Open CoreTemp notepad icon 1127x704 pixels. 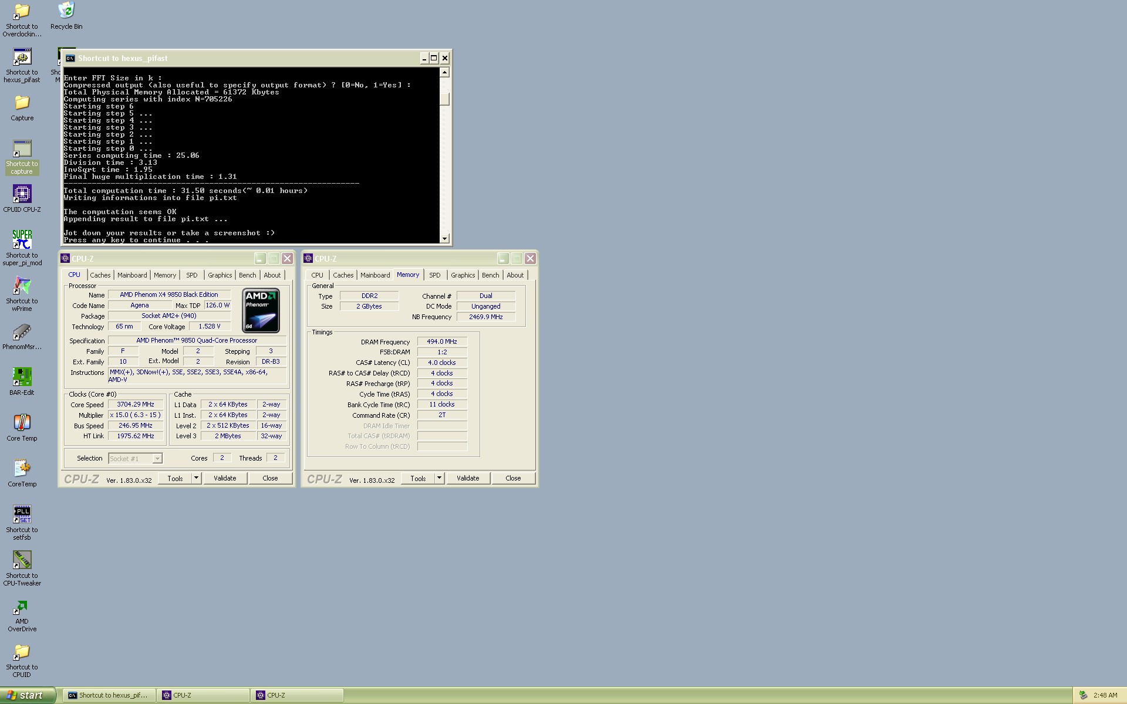click(x=22, y=473)
